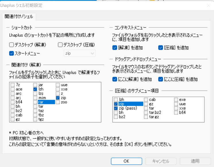The height and width of the screenshot is (167, 214).
Task: Check xxe in 圧縮 submenu list
Action: 176,108
